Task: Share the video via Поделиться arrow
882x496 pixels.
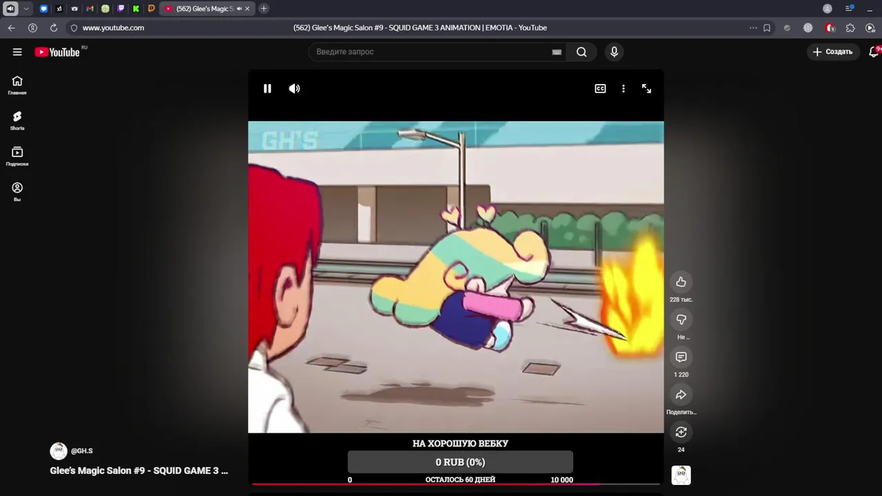Action: click(x=681, y=394)
